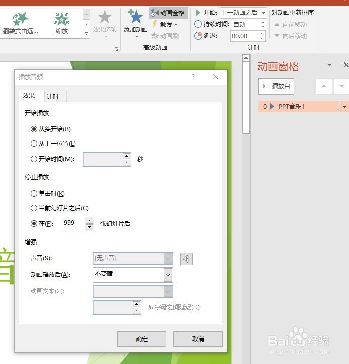The width and height of the screenshot is (349, 364).
Task: Cancel dialog with 取消 button
Action: click(x=198, y=339)
